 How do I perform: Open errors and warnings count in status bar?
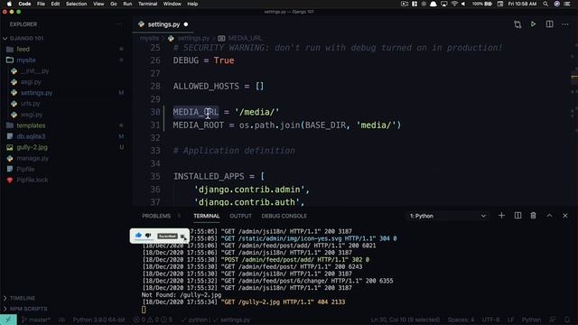pyautogui.click(x=153, y=320)
